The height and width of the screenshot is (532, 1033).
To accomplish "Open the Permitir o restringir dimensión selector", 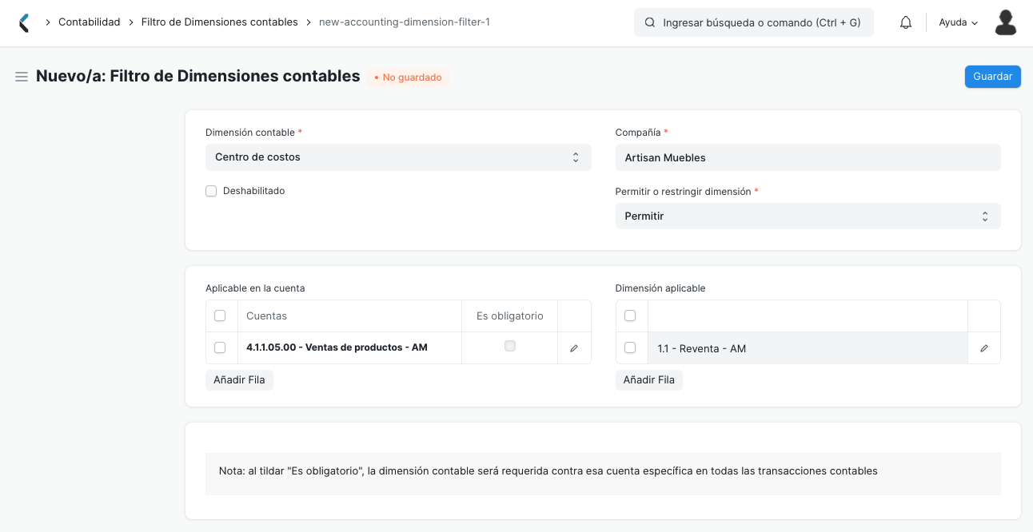I will click(x=808, y=216).
